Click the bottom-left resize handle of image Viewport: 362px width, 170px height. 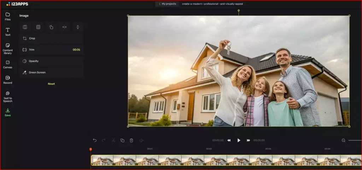(x=128, y=126)
